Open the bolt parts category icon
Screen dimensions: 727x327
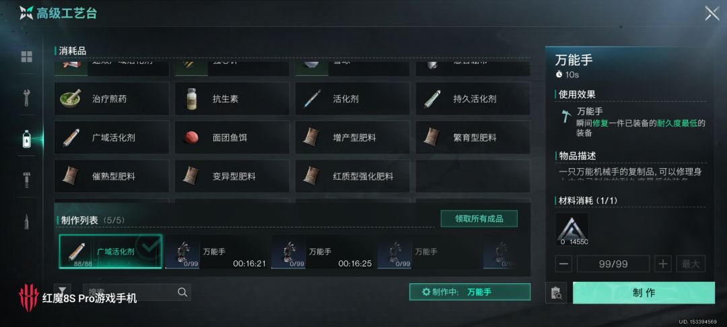tap(27, 180)
